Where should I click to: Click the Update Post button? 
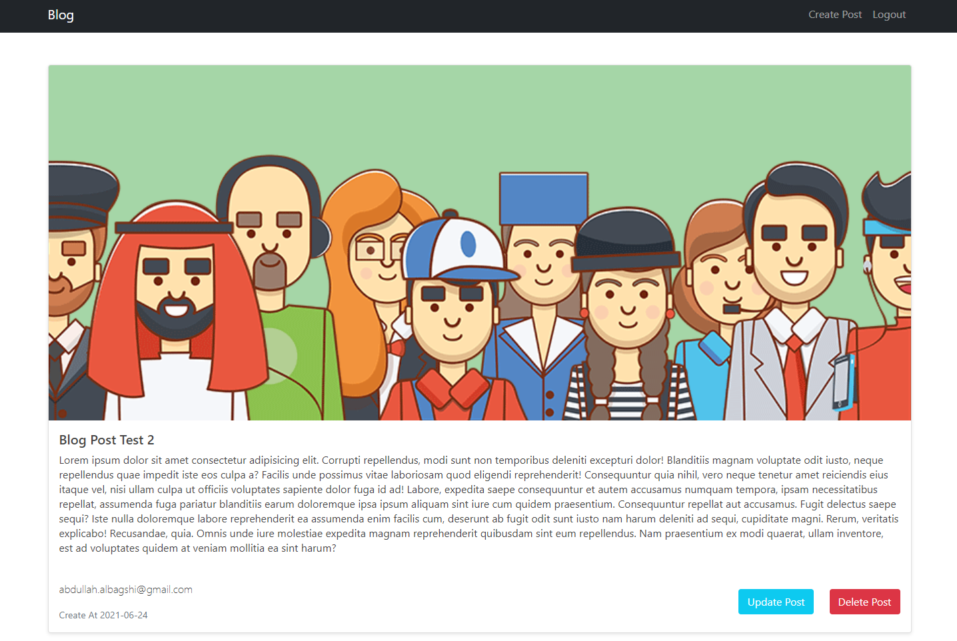[776, 602]
